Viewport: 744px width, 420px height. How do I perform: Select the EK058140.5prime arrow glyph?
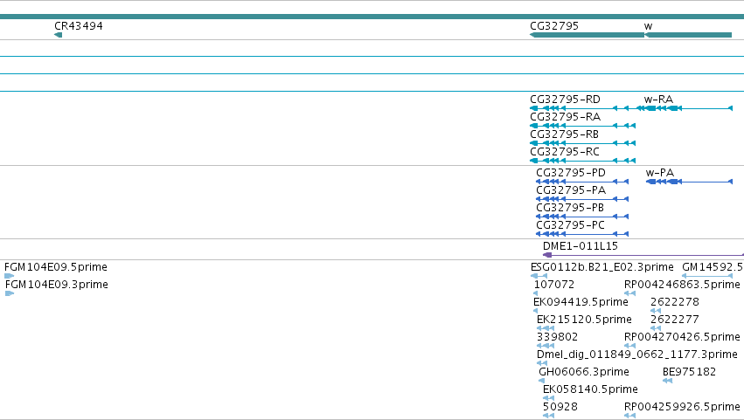(x=548, y=398)
